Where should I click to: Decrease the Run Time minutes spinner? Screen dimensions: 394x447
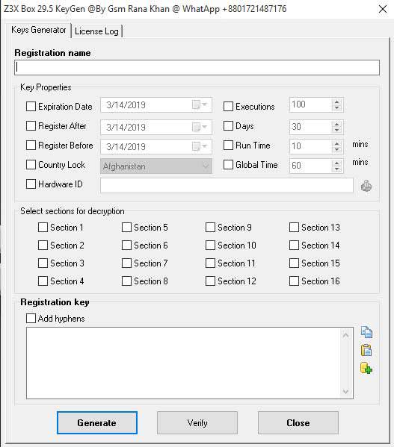(x=337, y=149)
